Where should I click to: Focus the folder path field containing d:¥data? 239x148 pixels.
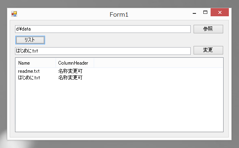coord(103,29)
